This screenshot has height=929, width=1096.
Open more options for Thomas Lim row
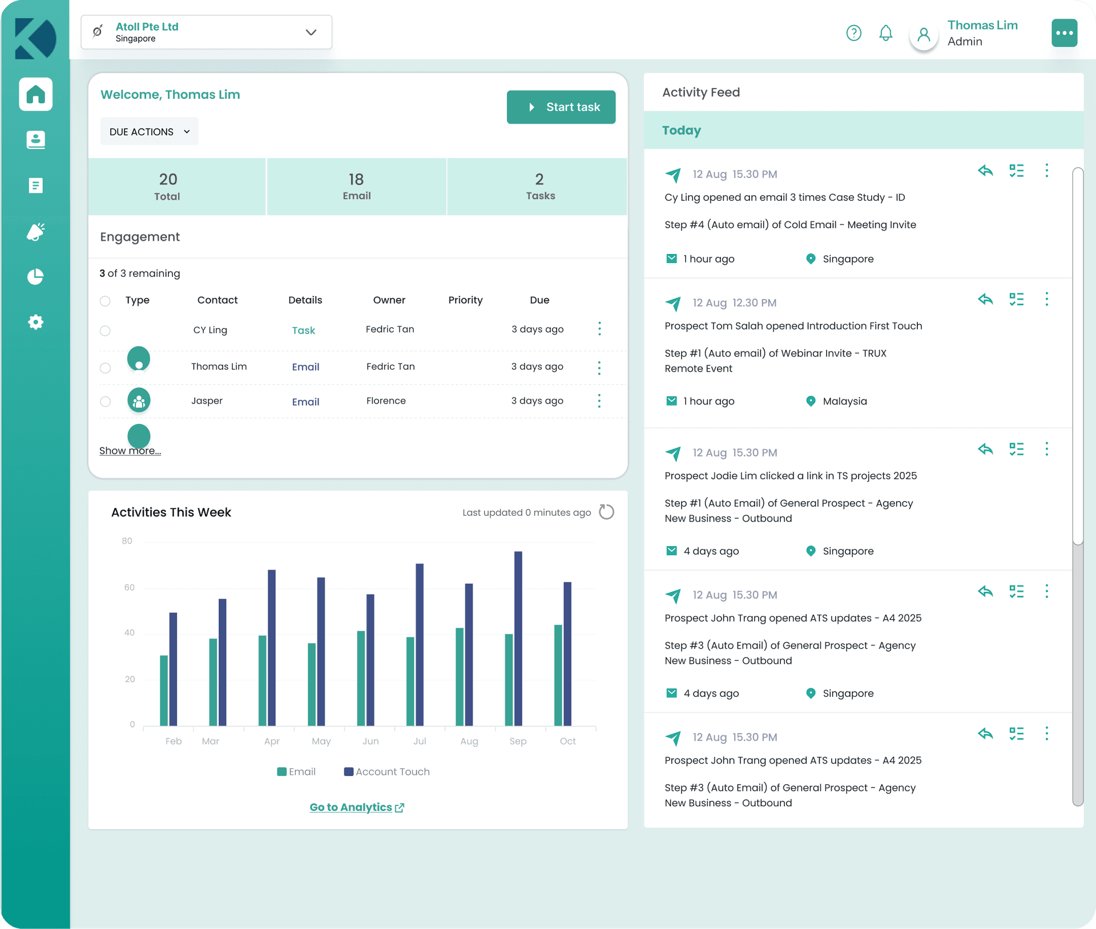coord(599,367)
